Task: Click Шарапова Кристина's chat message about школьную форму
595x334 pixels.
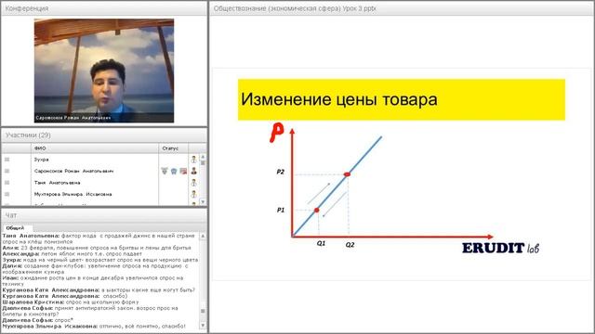Action: click(x=71, y=302)
